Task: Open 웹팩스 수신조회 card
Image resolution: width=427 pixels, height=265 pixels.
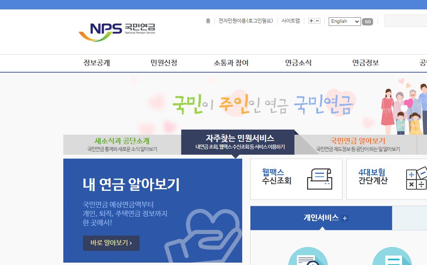Action: coord(296,179)
